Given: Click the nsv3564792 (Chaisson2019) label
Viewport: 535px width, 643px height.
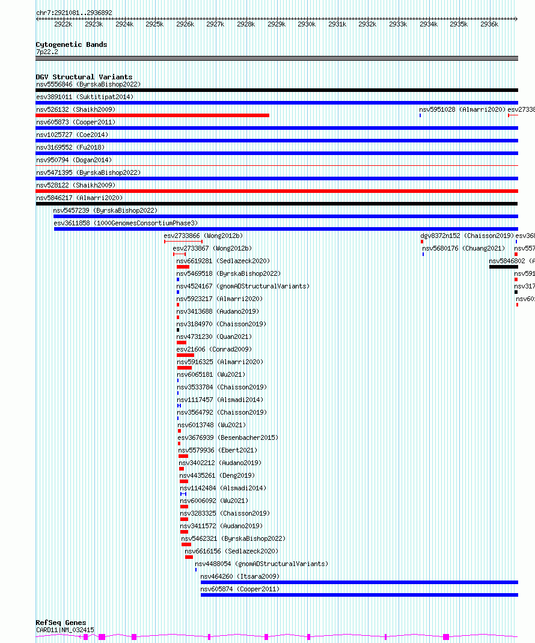Looking at the screenshot, I should tap(222, 412).
